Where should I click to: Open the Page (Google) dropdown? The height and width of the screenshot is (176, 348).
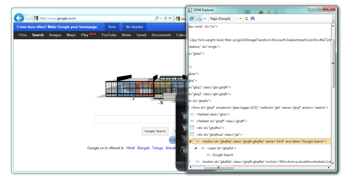[225, 18]
